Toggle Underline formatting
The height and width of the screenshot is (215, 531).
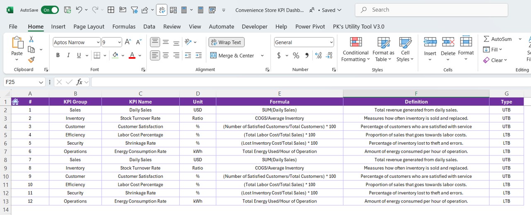(x=79, y=55)
